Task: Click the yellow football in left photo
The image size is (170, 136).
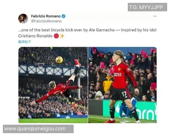Action: click(59, 60)
